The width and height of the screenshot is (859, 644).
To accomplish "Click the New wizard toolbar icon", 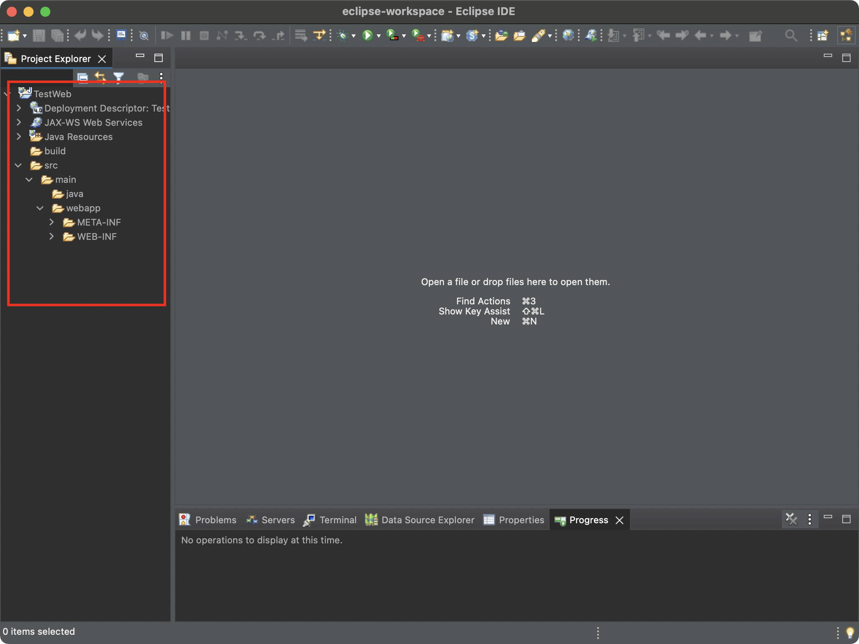I will click(13, 36).
